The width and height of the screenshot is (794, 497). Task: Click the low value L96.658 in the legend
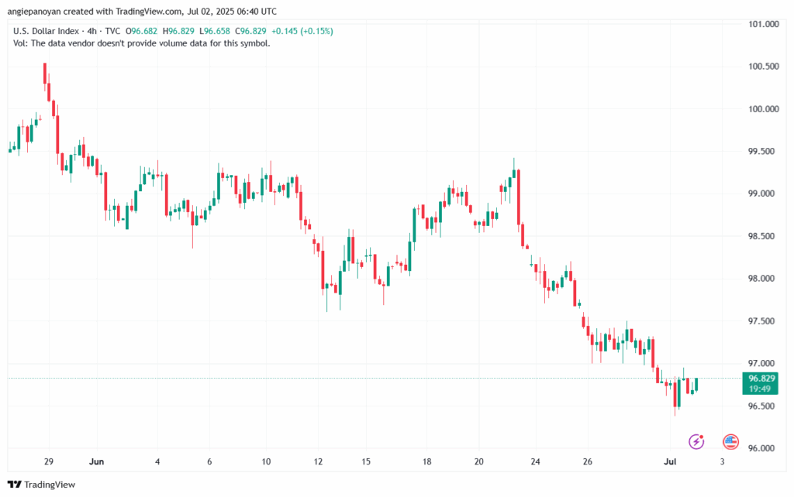point(215,31)
